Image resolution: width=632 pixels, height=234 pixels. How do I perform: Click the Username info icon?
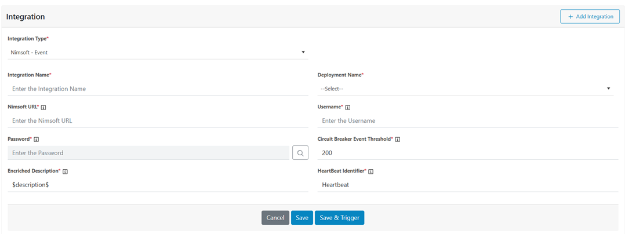(x=348, y=107)
